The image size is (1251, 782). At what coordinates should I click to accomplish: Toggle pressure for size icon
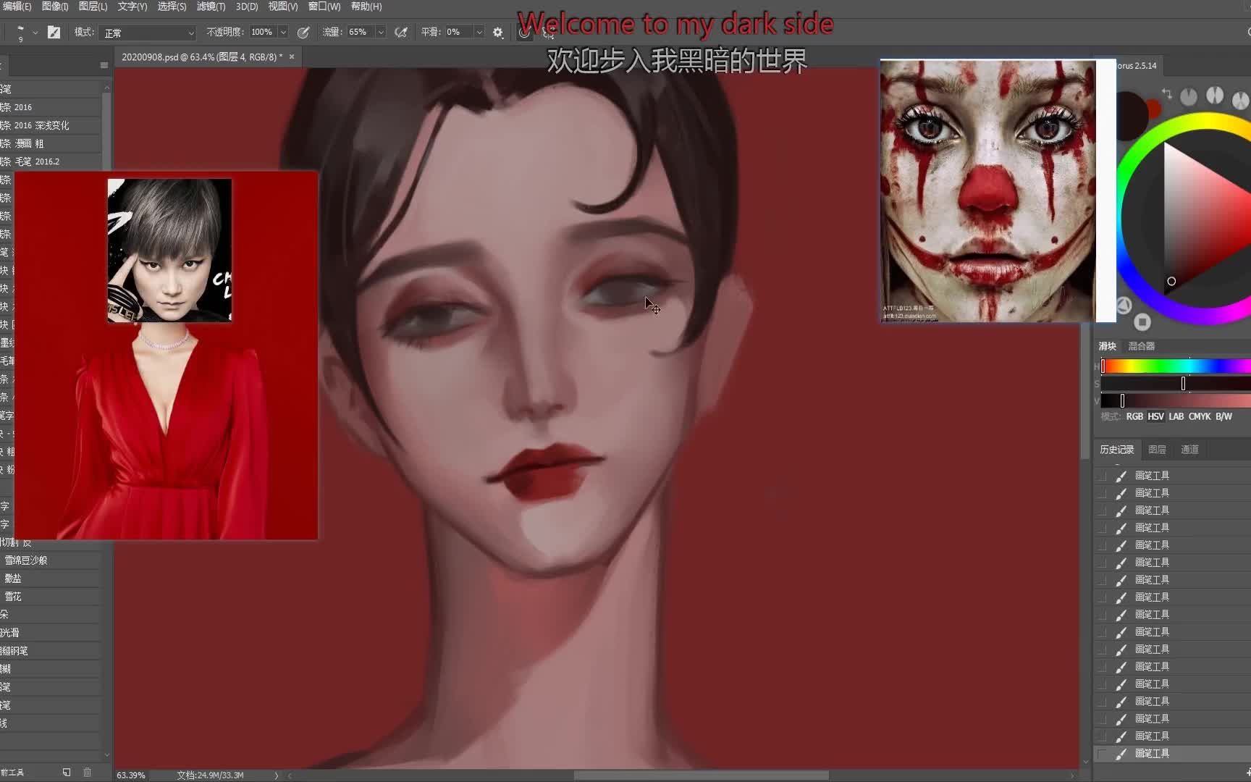524,32
